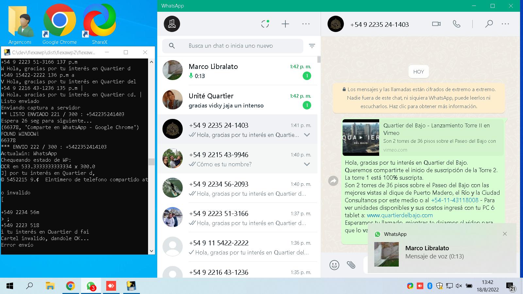523x294 pixels.
Task: Attach a file with paperclip icon
Action: (x=351, y=265)
